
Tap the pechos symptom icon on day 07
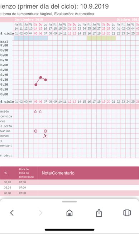pyautogui.click(x=45, y=136)
